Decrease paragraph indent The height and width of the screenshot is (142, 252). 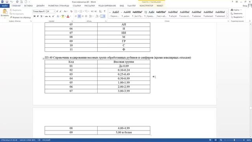(x=92, y=11)
